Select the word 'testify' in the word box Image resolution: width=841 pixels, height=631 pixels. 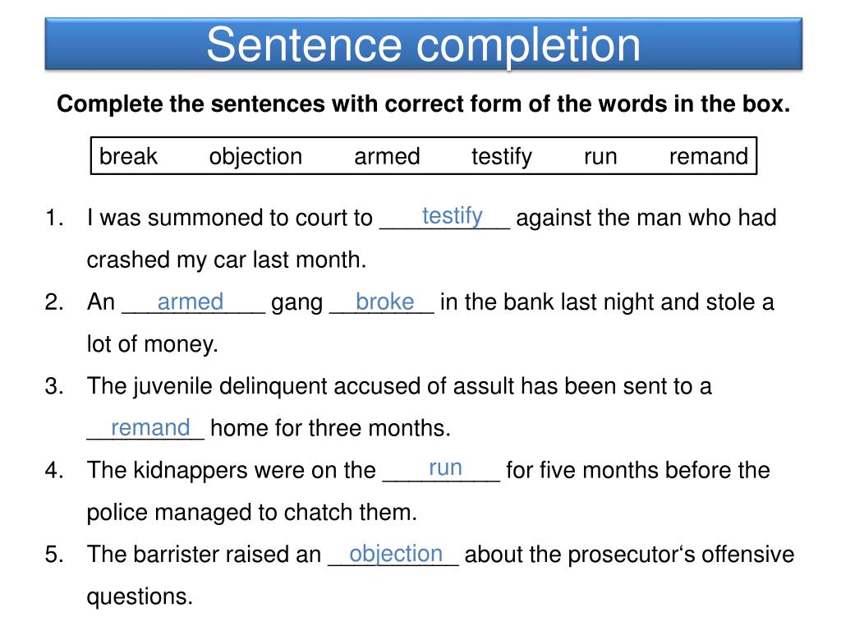coord(502,157)
